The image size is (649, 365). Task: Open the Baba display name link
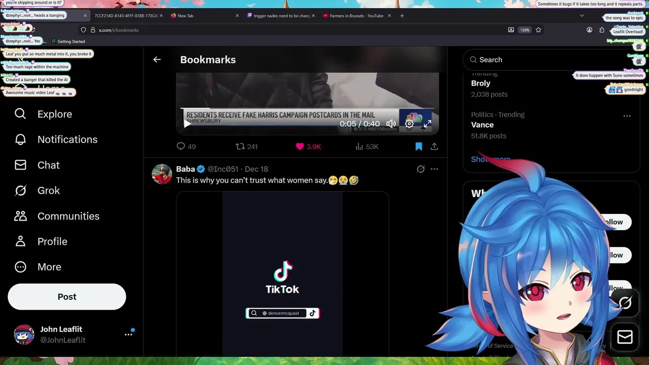coord(186,169)
